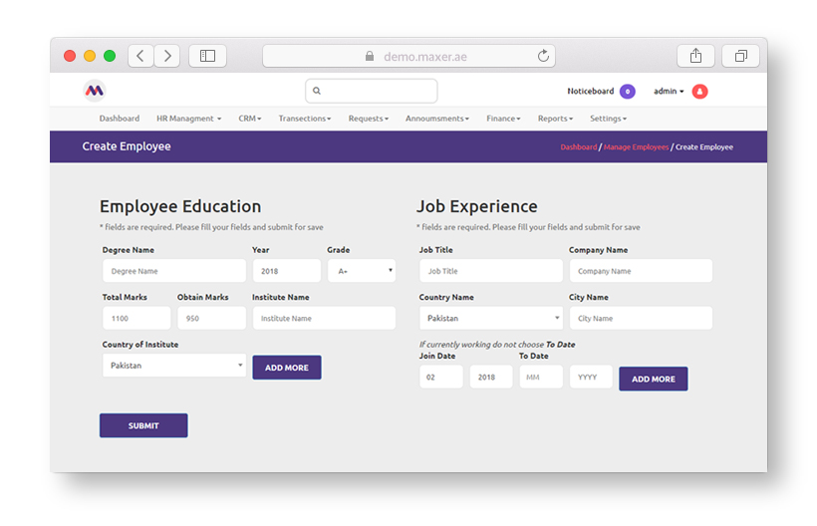Open the red notification bell icon
This screenshot has width=817, height=526.
pos(699,92)
